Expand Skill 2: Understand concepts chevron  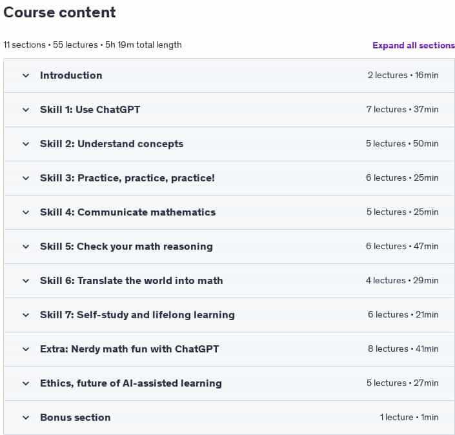[x=26, y=144]
